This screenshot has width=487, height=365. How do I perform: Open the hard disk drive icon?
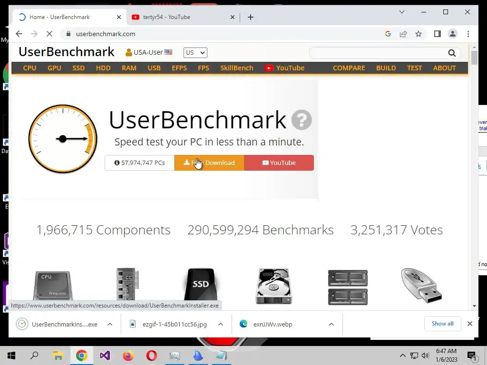273,286
